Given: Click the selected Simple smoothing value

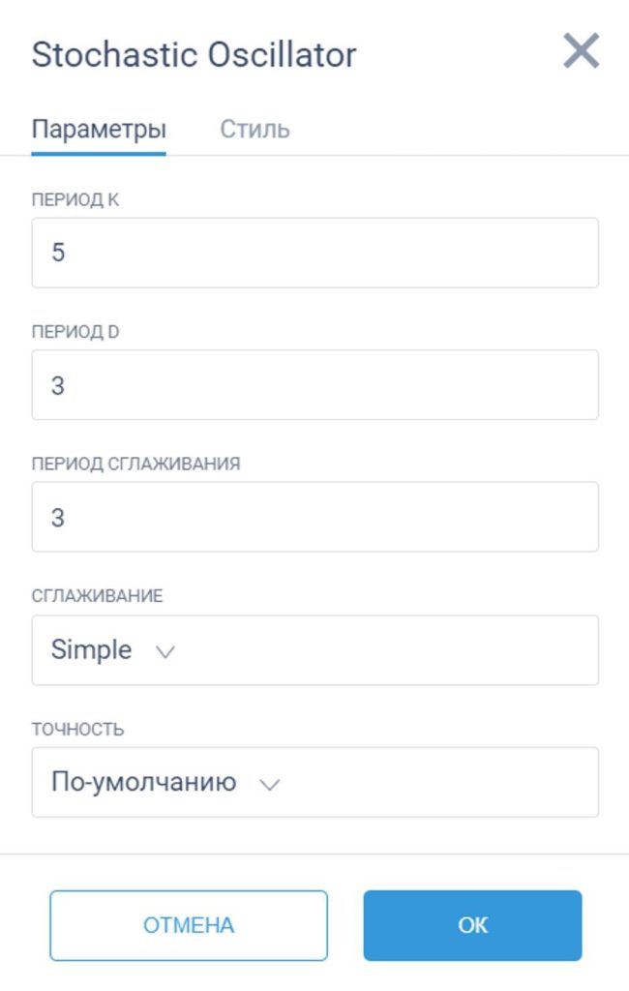Looking at the screenshot, I should click(91, 650).
